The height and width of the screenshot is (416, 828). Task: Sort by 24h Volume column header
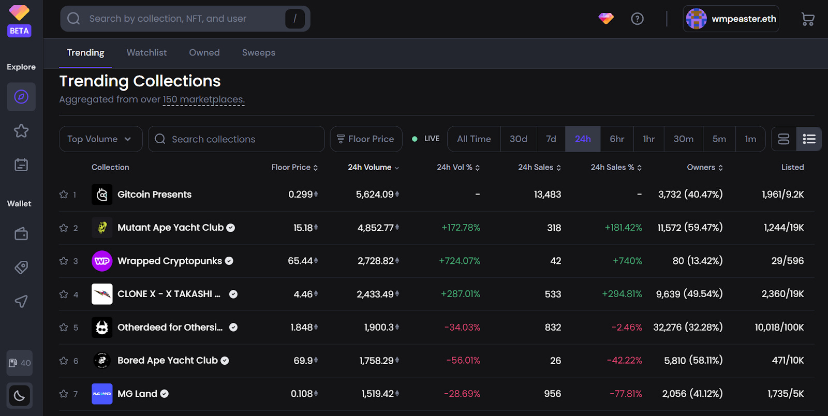point(373,167)
